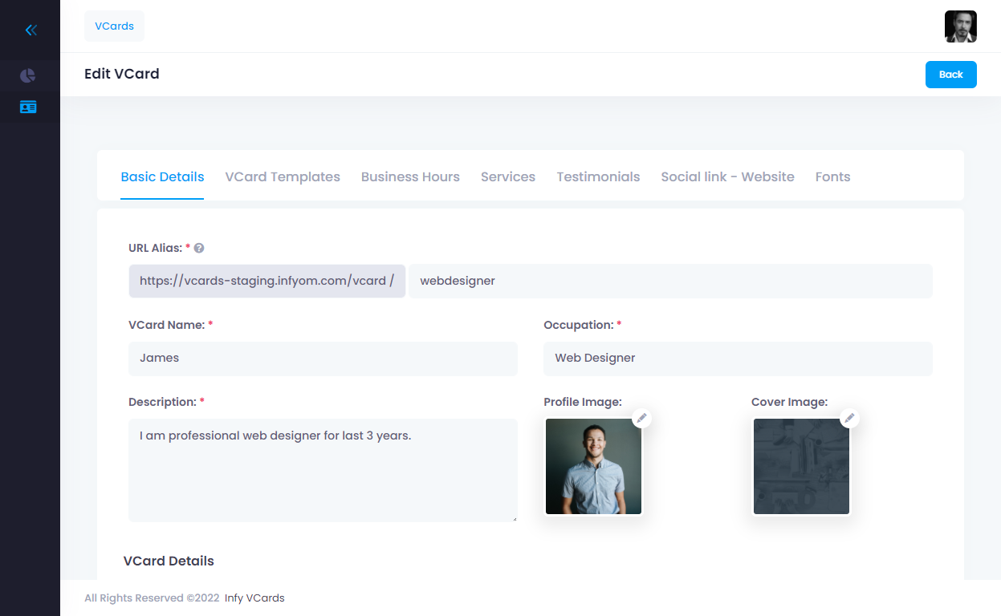This screenshot has width=1001, height=616.
Task: Open the VCards sidebar card icon
Action: [x=28, y=107]
